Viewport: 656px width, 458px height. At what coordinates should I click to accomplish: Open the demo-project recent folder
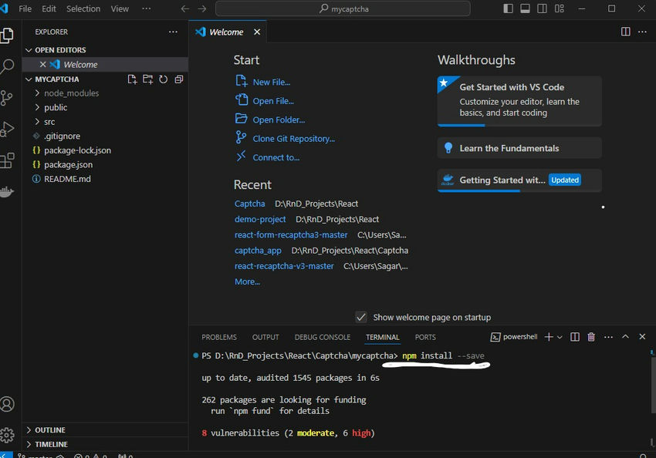click(260, 219)
